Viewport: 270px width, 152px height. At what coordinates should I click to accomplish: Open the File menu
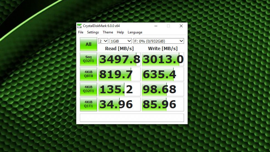click(81, 32)
